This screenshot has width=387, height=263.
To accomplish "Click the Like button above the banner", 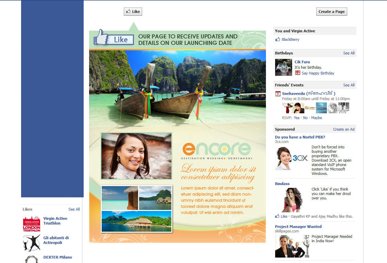I will (133, 12).
